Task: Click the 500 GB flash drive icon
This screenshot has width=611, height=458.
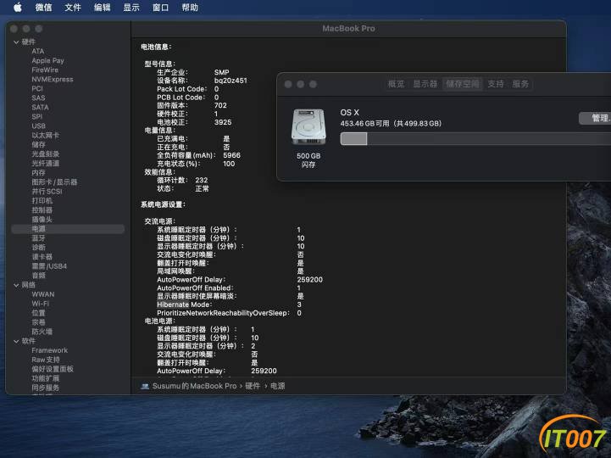Action: [308, 127]
